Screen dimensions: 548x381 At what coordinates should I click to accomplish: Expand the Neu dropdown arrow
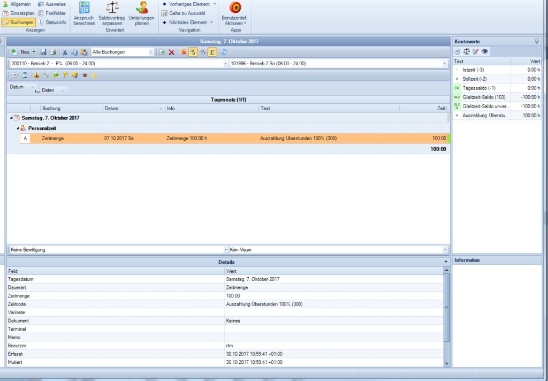pos(34,52)
